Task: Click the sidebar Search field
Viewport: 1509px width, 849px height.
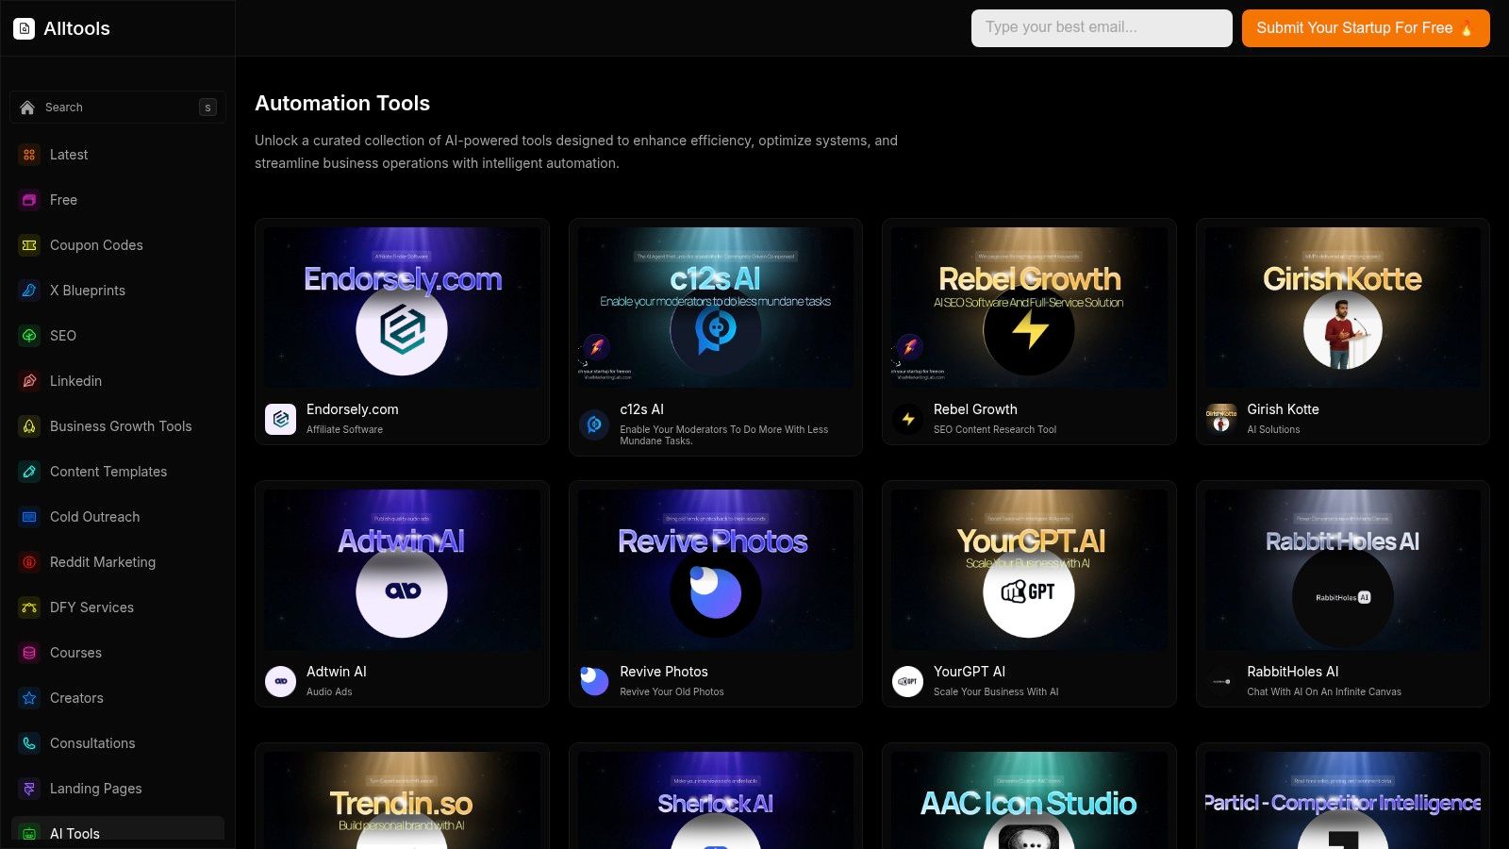Action: click(x=118, y=108)
